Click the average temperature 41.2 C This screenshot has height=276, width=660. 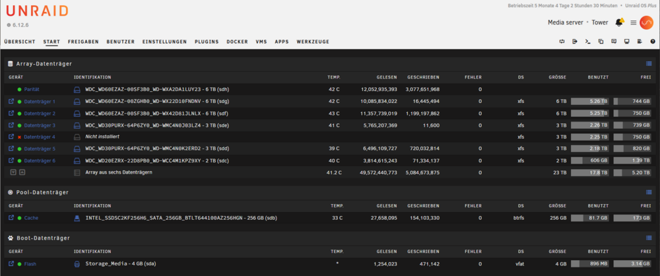pyautogui.click(x=334, y=173)
